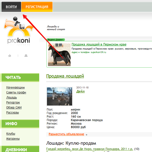Open the ad link for Пермский край horses
The width and height of the screenshot is (152, 152).
point(99,44)
